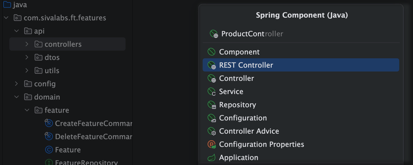Expand the config package
Screen dimensions: 413x165
16,84
